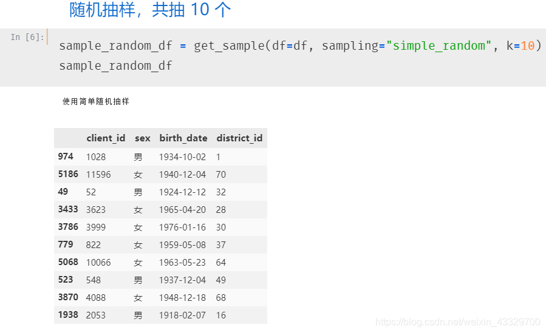This screenshot has height=333, width=546.
Task: Click sex value 男 in row 1938
Action: point(138,315)
